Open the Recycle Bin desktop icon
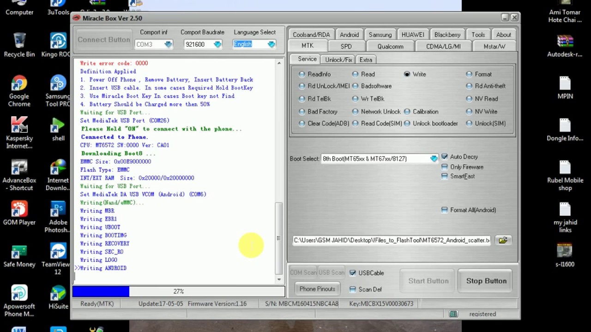 click(19, 45)
